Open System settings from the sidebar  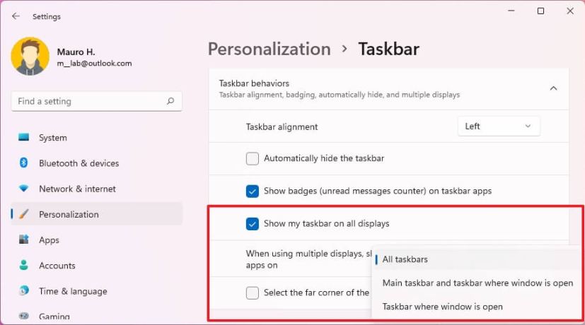point(53,138)
